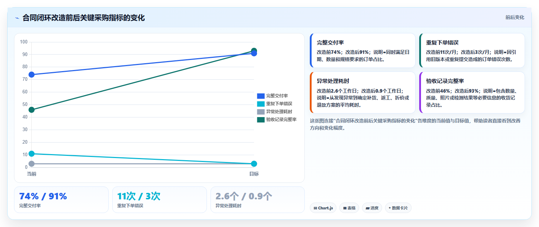539x227 pixels.
Task: Open the 重复下单错误 description card
Action: click(472, 51)
